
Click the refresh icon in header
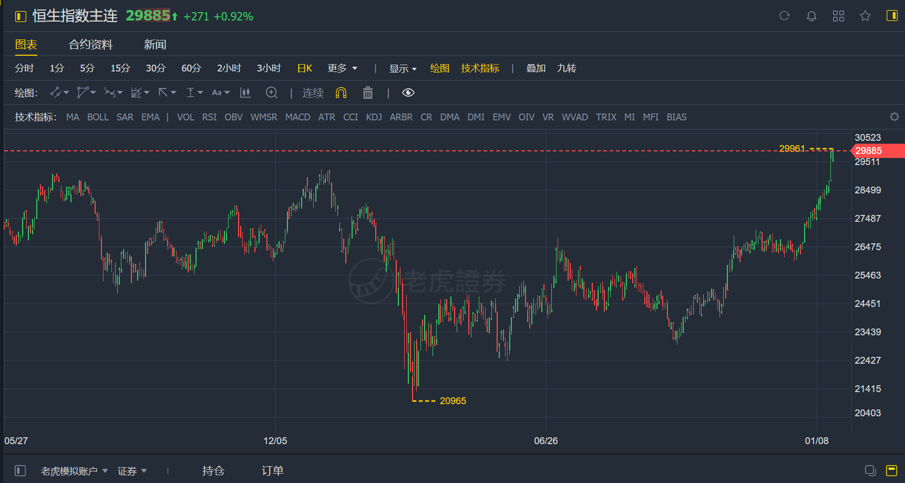pyautogui.click(x=785, y=16)
